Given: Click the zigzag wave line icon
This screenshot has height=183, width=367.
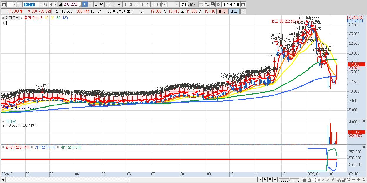Looking at the screenshot, I should pyautogui.click(x=328, y=180).
